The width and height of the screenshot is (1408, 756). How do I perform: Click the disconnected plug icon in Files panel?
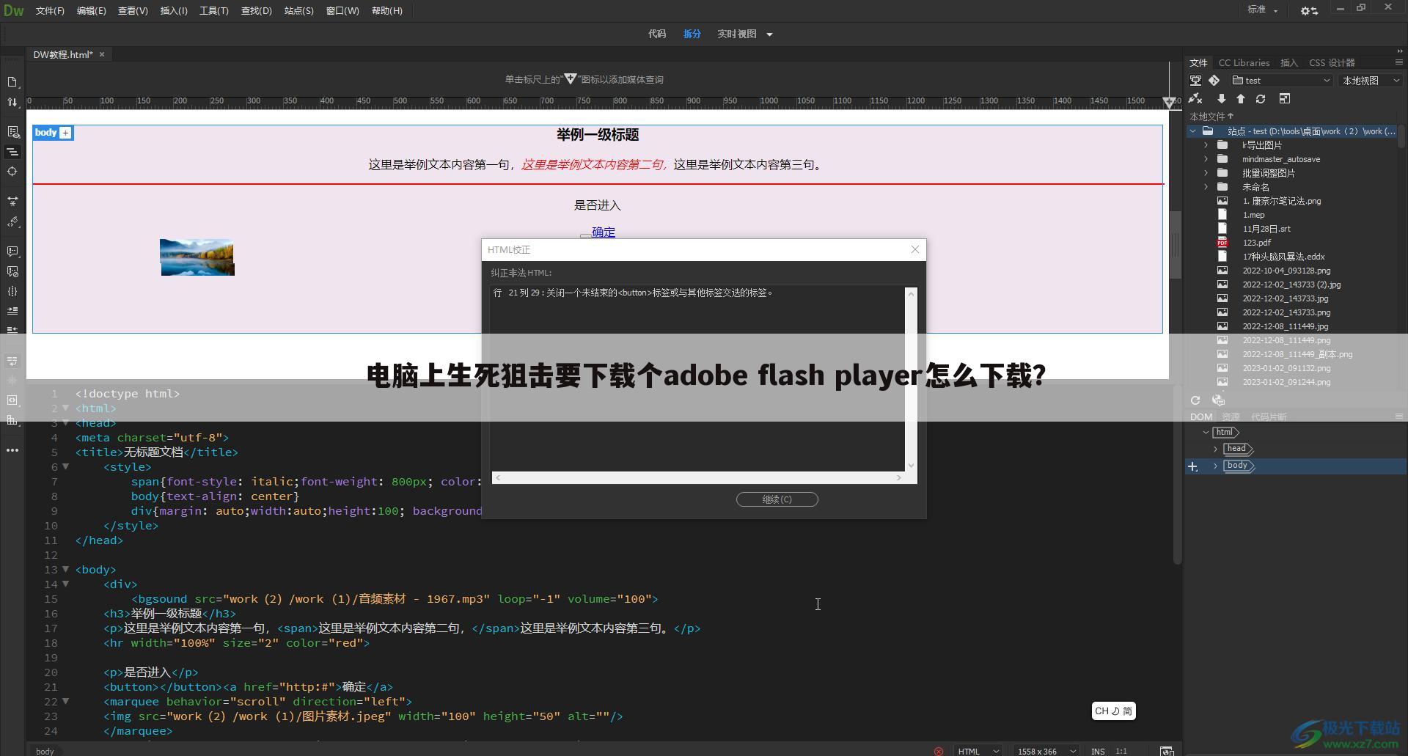coord(1196,99)
